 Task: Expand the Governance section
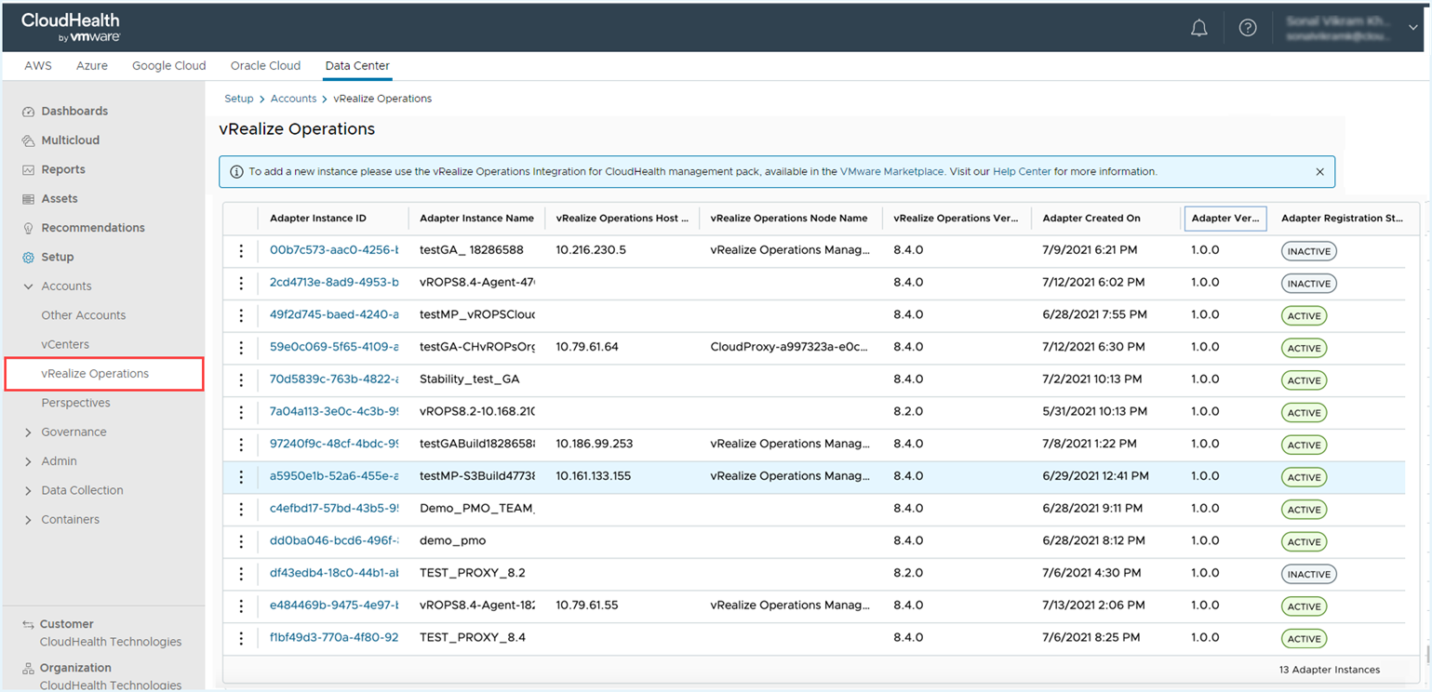click(28, 432)
